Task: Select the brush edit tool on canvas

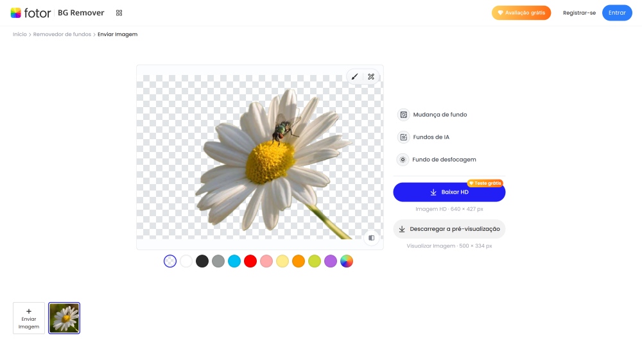Action: click(354, 76)
